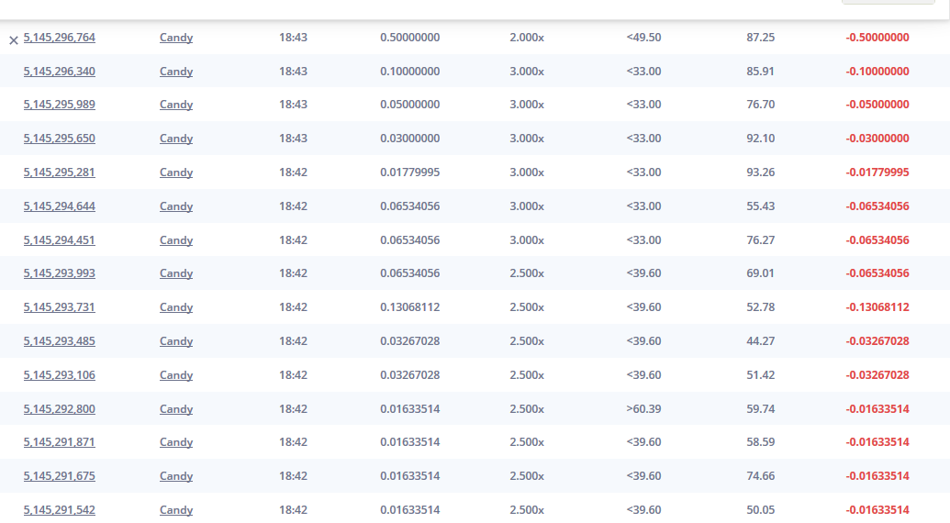Open bet ID 5,145,292,800
This screenshot has height=523, width=950.
60,409
